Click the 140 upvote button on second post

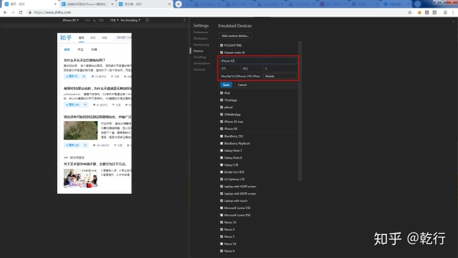coord(73,104)
